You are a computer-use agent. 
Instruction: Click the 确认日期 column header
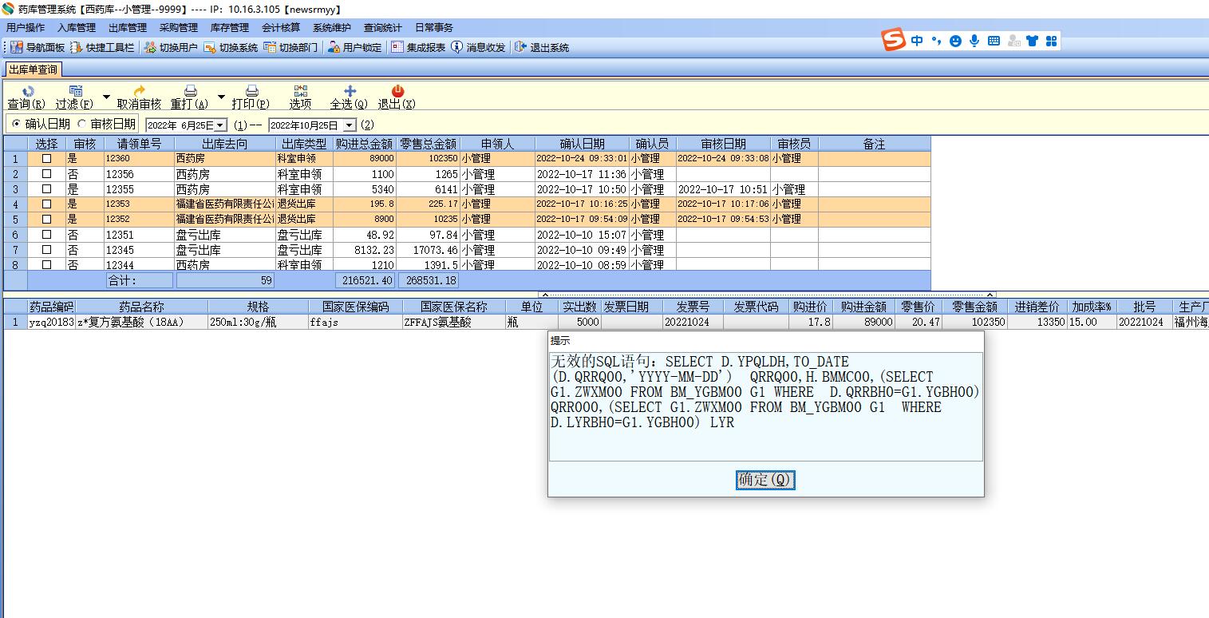click(x=583, y=144)
